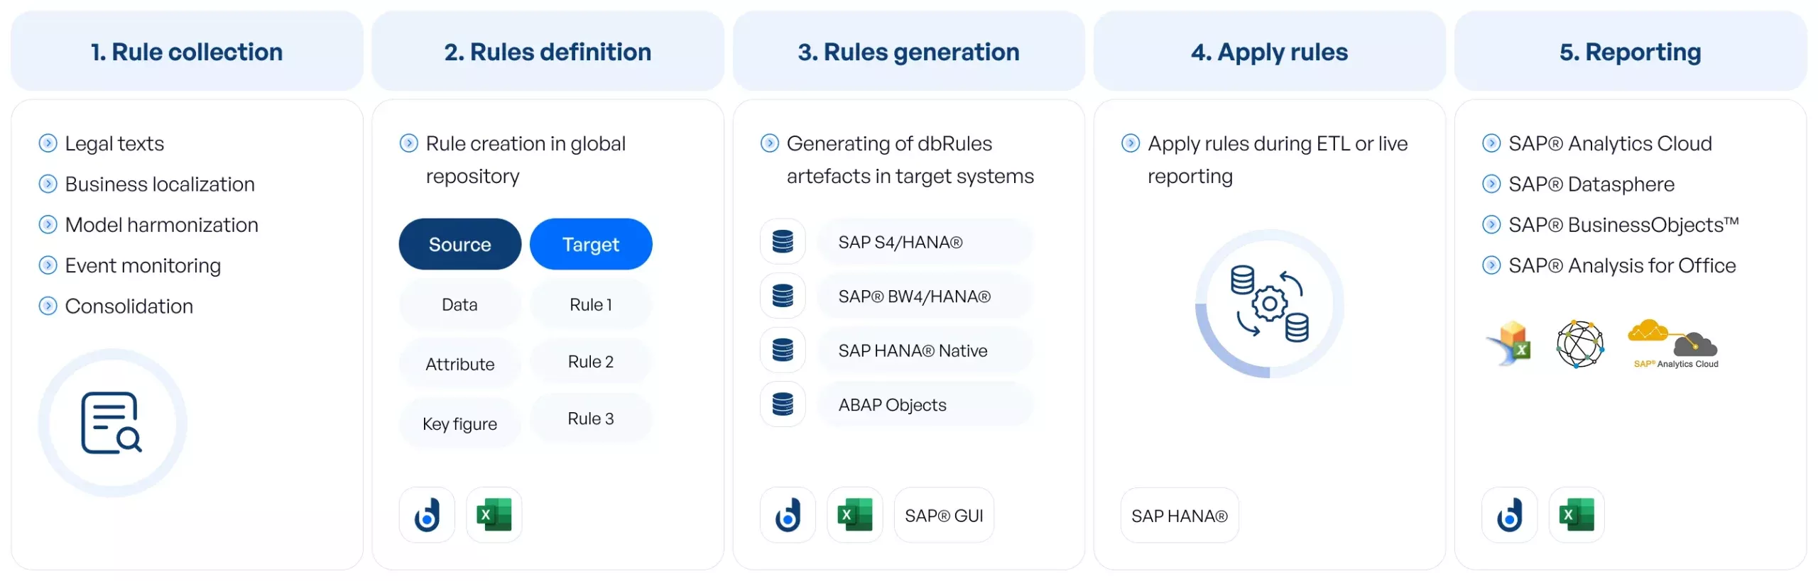Click the arrow bullet next to Legal texts
This screenshot has height=581, width=1818.
(x=48, y=143)
